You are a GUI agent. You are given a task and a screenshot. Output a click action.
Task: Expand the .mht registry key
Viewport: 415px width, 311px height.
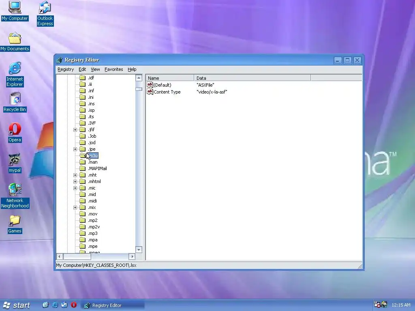75,175
